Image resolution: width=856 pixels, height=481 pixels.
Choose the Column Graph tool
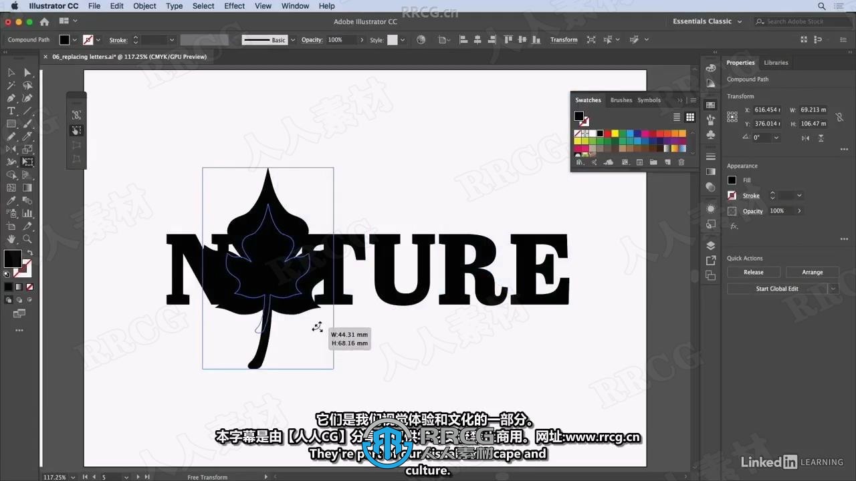pos(27,213)
